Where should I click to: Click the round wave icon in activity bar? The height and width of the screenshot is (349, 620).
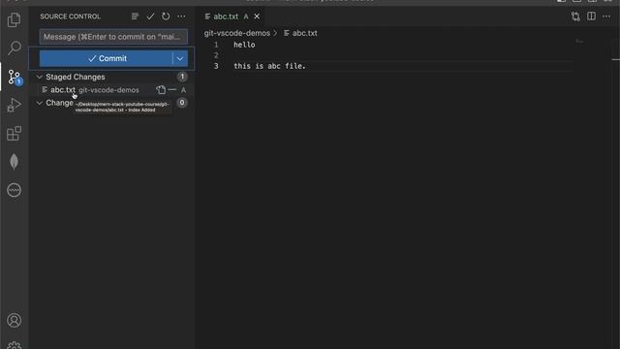pyautogui.click(x=15, y=190)
